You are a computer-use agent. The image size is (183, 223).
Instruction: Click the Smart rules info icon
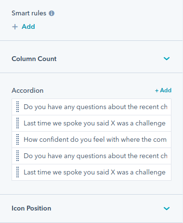click(x=52, y=13)
